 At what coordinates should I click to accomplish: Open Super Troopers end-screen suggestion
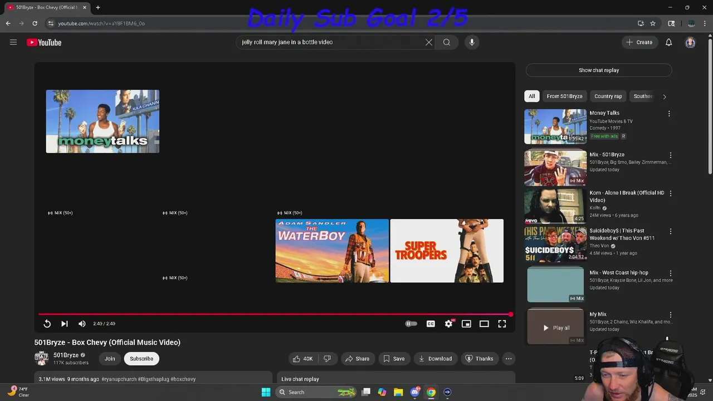(x=447, y=251)
